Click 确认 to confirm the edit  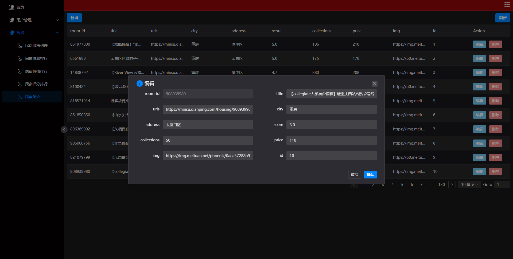pyautogui.click(x=370, y=175)
